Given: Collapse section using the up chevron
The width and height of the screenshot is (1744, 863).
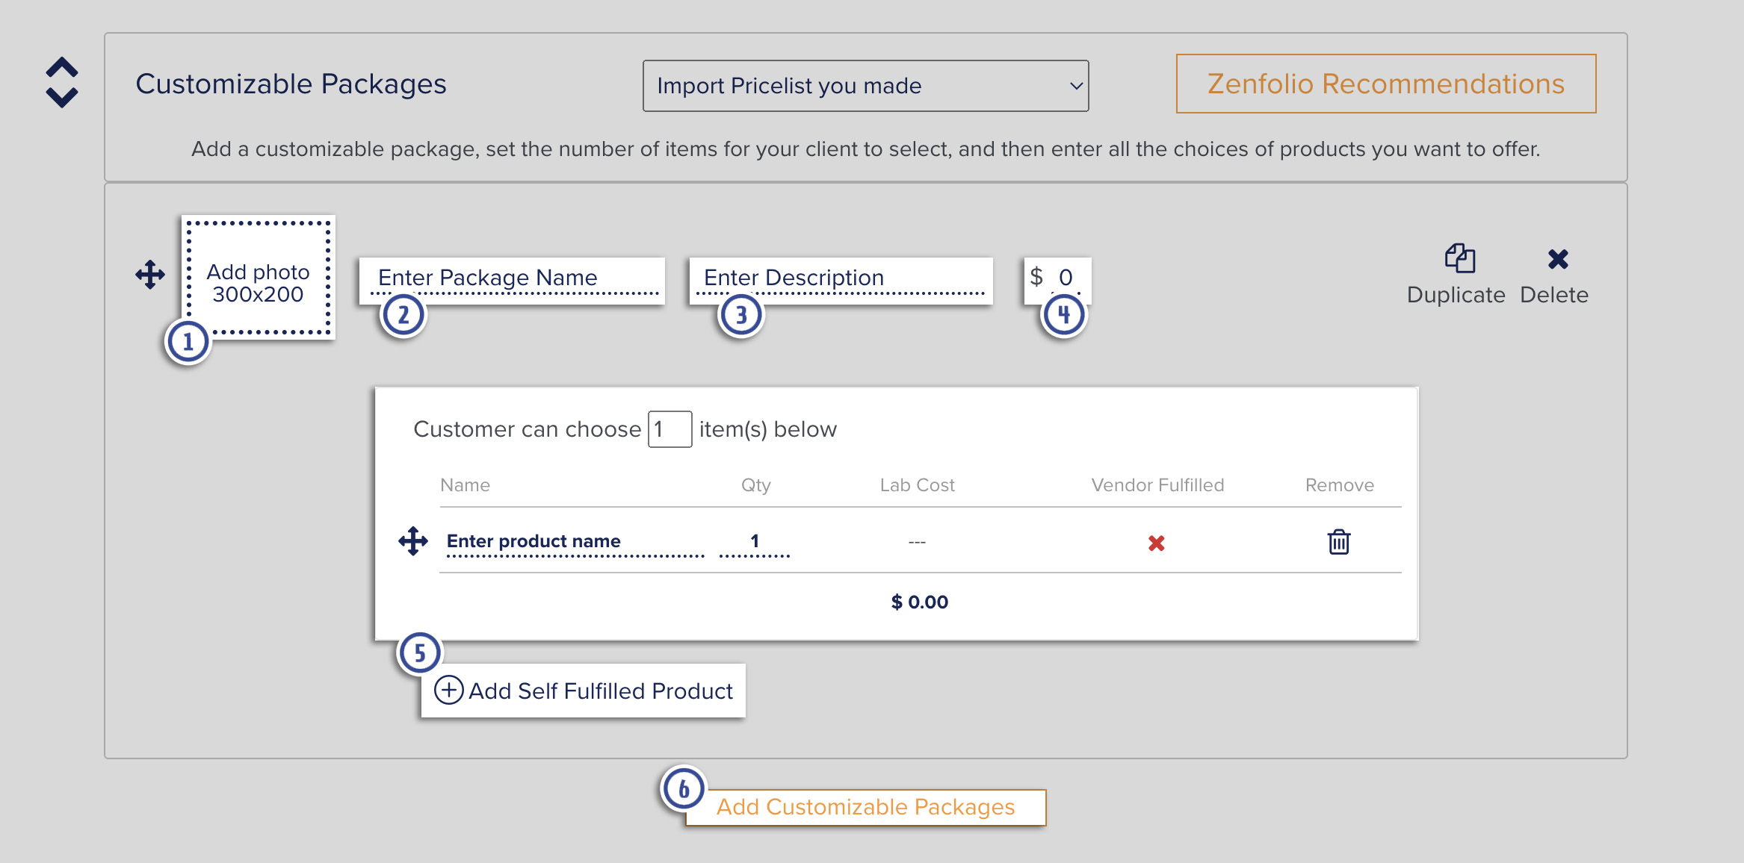Looking at the screenshot, I should pyautogui.click(x=62, y=67).
